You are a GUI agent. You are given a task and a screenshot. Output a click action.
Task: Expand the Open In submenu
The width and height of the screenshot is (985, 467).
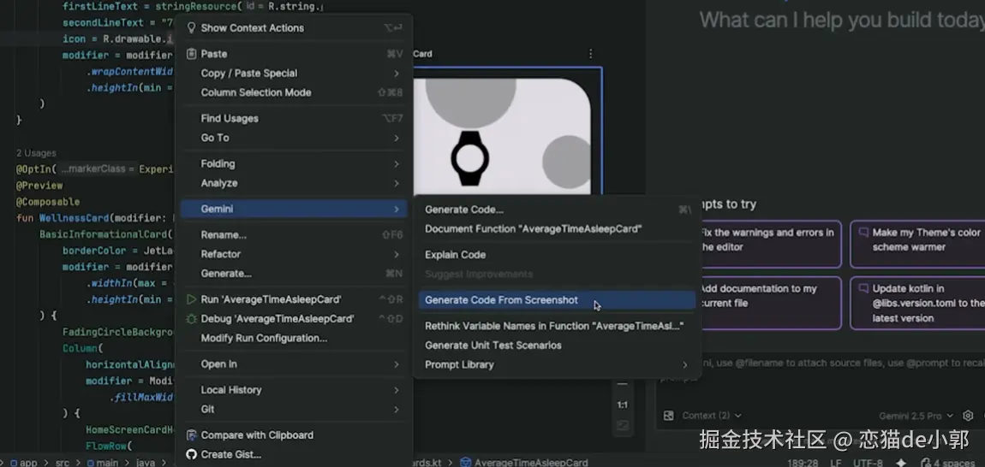[294, 364]
